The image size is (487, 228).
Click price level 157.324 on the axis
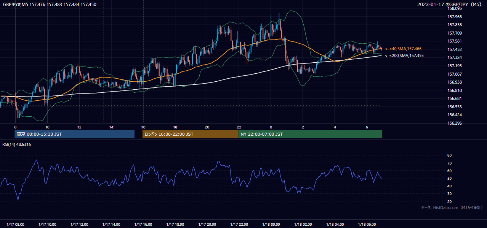point(455,57)
